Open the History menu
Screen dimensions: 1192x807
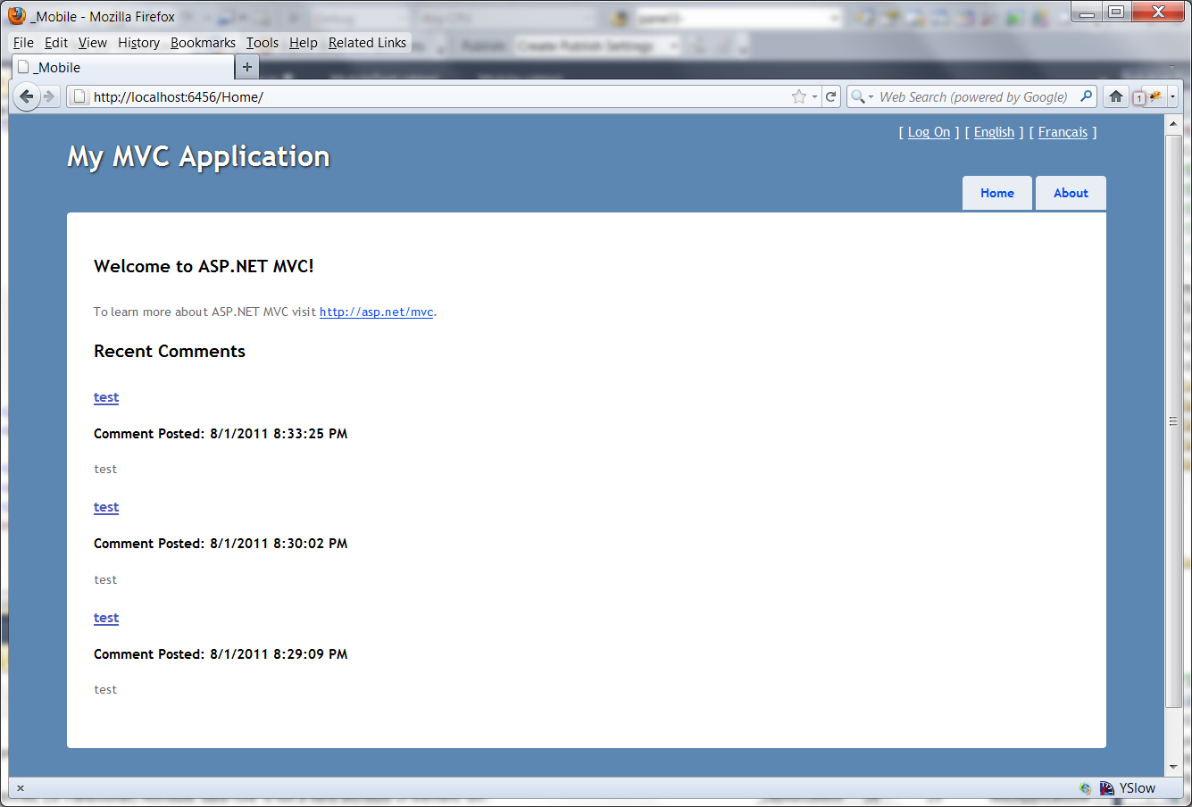tap(138, 43)
